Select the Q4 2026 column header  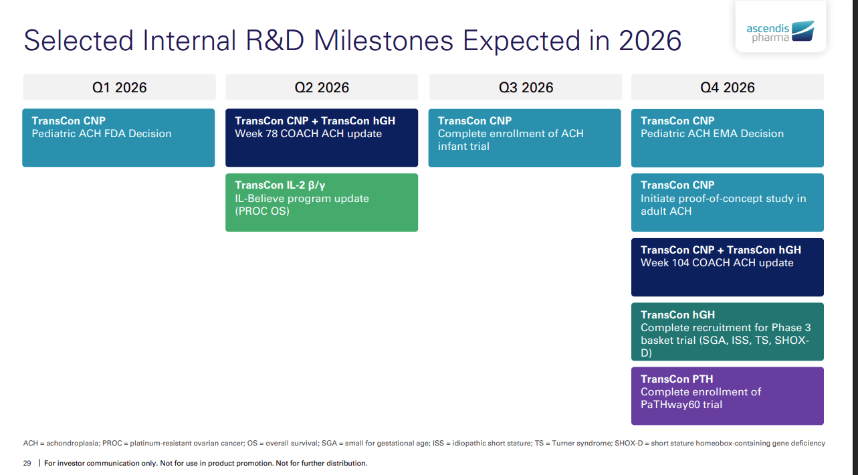point(728,87)
